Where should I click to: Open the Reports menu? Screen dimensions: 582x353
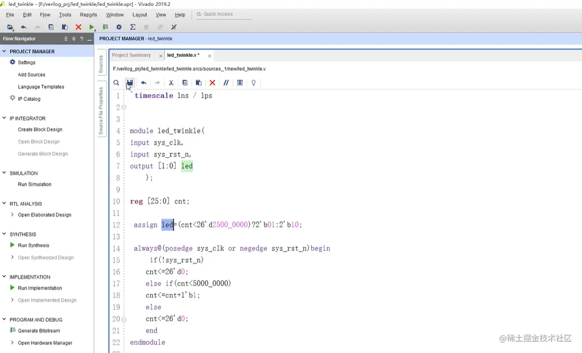tap(88, 15)
